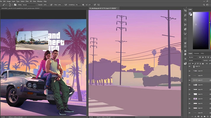Image resolution: width=211 pixels, height=118 pixels.
Task: Click the link layers chain icon
Action: pos(192,117)
